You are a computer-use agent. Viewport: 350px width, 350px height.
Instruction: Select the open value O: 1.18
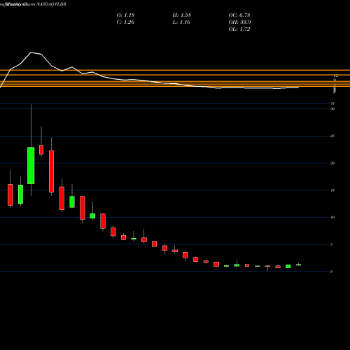(125, 15)
